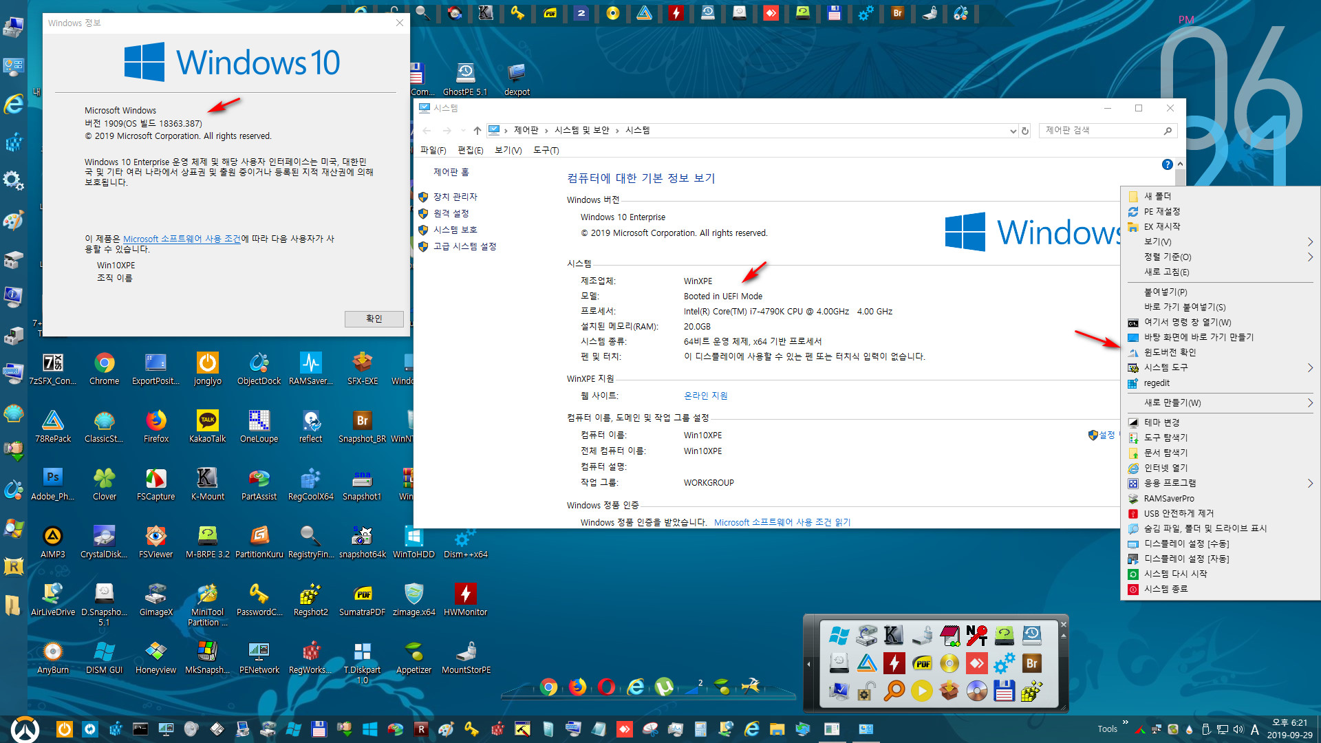Screen dimensions: 1321x743
Task: Open KakaoTalk desktop icon
Action: tap(207, 427)
